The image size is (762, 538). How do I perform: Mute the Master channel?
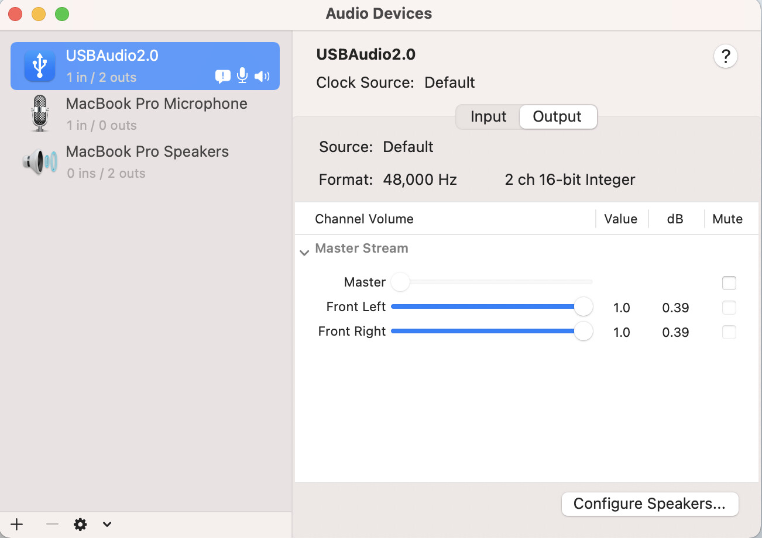tap(729, 282)
